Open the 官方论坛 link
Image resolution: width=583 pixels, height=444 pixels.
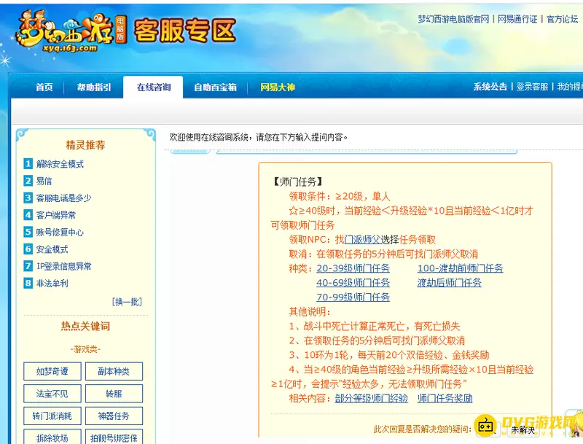(562, 19)
